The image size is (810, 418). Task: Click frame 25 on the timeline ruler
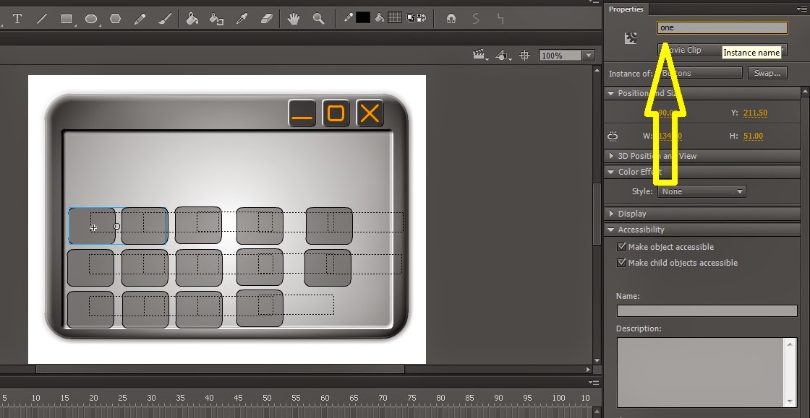point(122,398)
